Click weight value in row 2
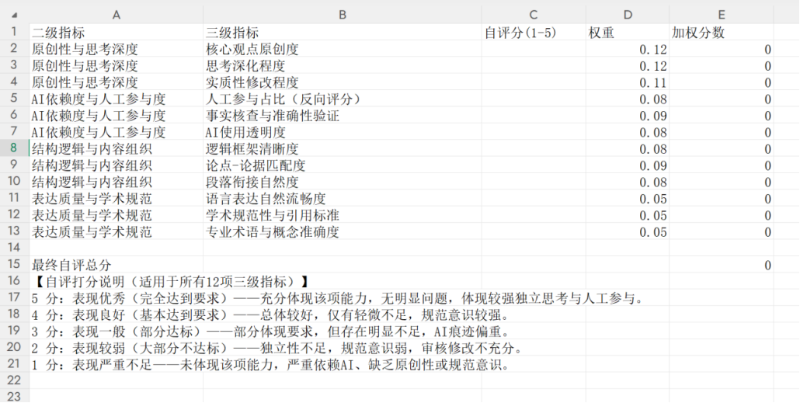Viewport: 800px width, 403px height. pyautogui.click(x=628, y=50)
